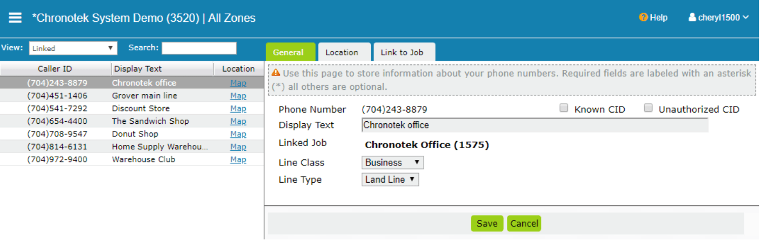Select the Warehouse Club entry
Screen dimensions: 769x242
[x=144, y=159]
